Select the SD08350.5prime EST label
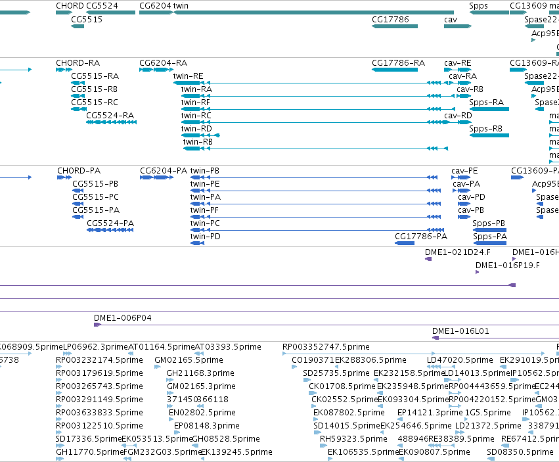 (x=520, y=452)
